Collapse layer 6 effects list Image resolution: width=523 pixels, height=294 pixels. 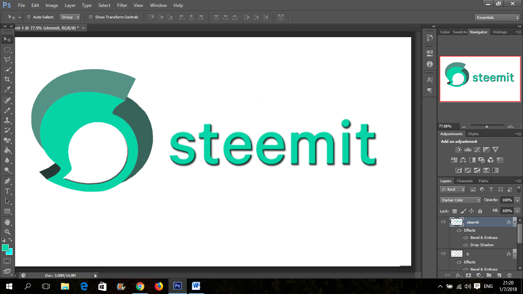[x=515, y=254]
